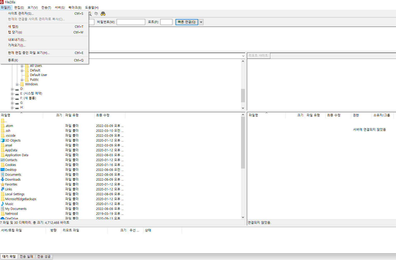396x260 pixels.
Task: Select the MicrosoftEdgeBackups folder row
Action: tap(62, 199)
